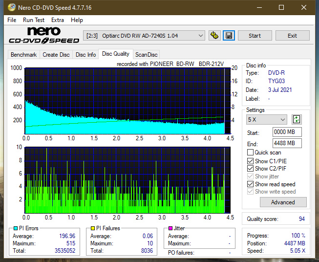The height and width of the screenshot is (262, 319).
Task: Select the Disc Quality tab
Action: 116,54
